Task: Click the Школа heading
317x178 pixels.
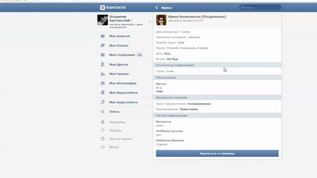Action: click(x=161, y=84)
